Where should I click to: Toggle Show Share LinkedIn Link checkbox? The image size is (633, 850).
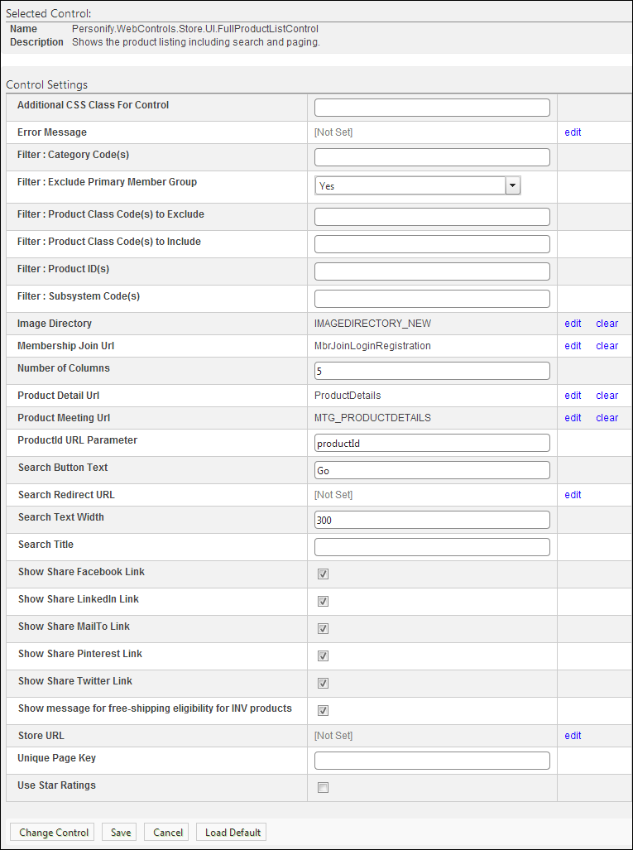pos(323,601)
